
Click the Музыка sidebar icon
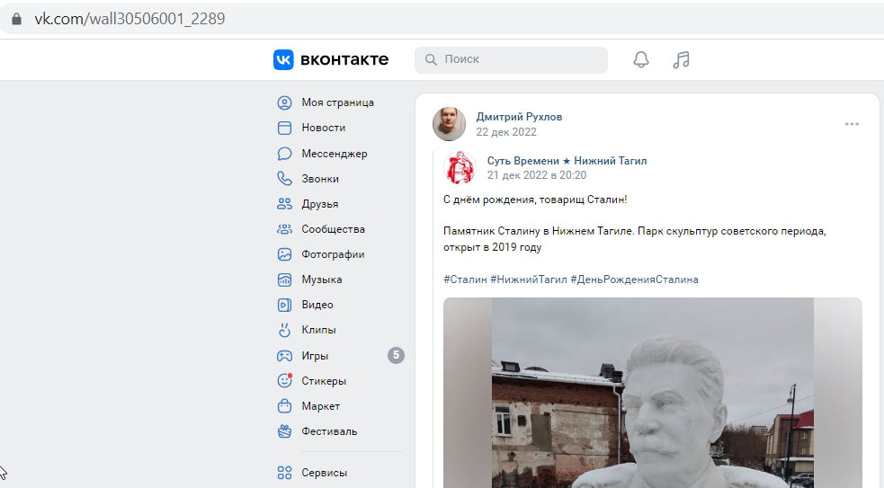tap(285, 279)
